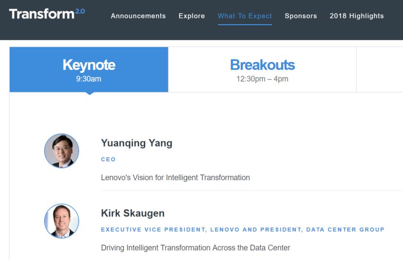View the 2018 Highlights page

click(356, 16)
